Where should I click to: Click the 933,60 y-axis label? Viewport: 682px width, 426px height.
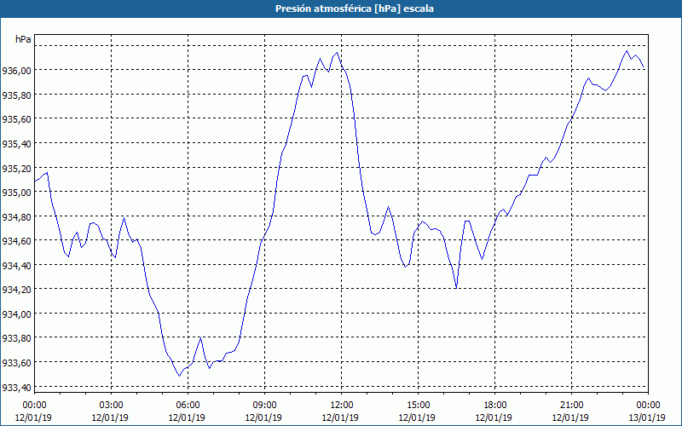click(16, 362)
